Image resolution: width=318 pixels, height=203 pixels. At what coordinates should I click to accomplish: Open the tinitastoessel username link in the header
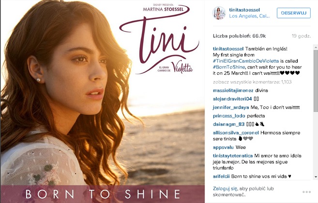(244, 10)
